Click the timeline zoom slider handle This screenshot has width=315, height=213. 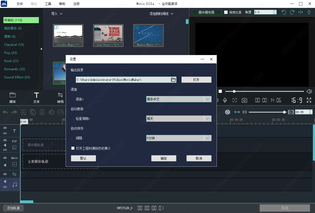[x=284, y=112]
